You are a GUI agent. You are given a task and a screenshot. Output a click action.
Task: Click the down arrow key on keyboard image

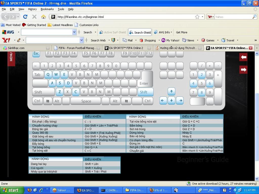(171, 101)
